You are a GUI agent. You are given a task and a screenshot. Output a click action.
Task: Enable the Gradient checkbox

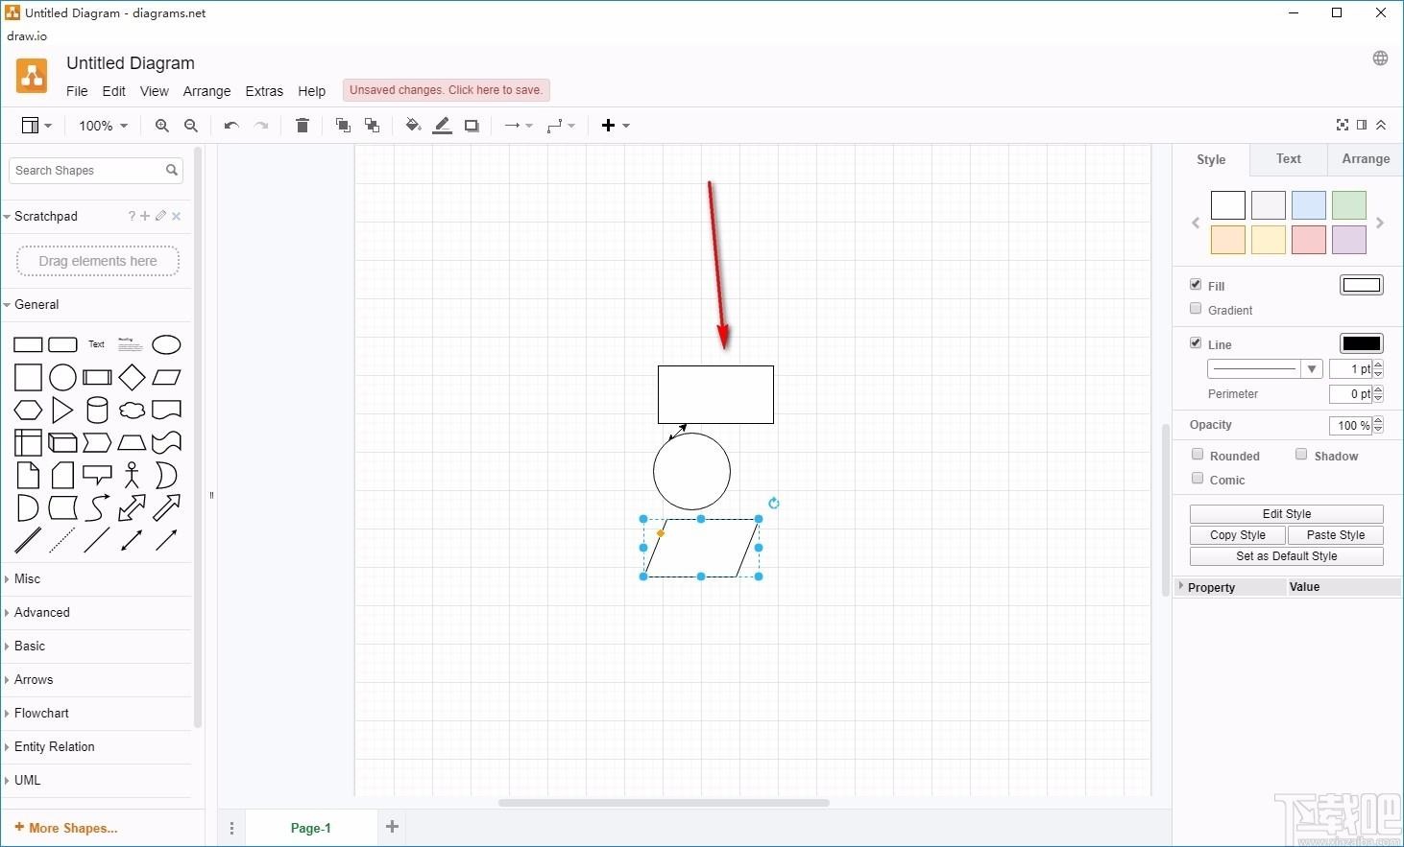[x=1196, y=308]
